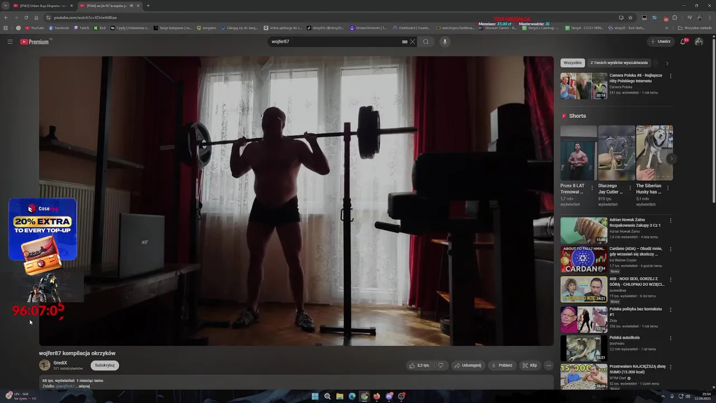This screenshot has height=403, width=716.
Task: Open Polska autoszkoła video title
Action: point(624,338)
